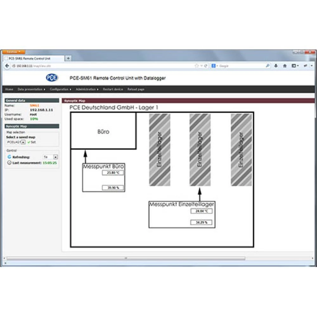The width and height of the screenshot is (317, 317).
Task: Open a new browser tab with plus
Action: (x=68, y=59)
